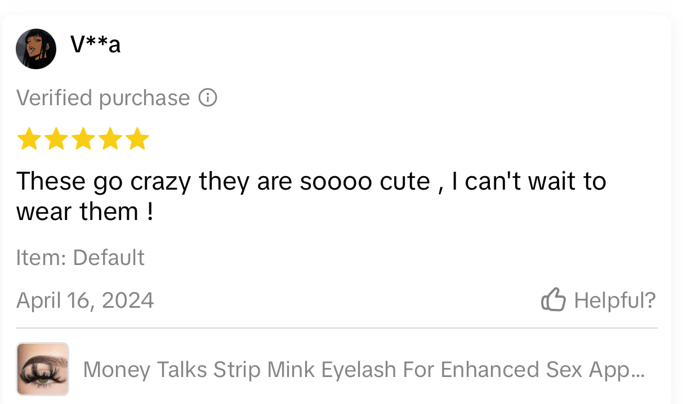Click the Verified purchase label
Image resolution: width=683 pixels, height=404 pixels.
click(103, 98)
